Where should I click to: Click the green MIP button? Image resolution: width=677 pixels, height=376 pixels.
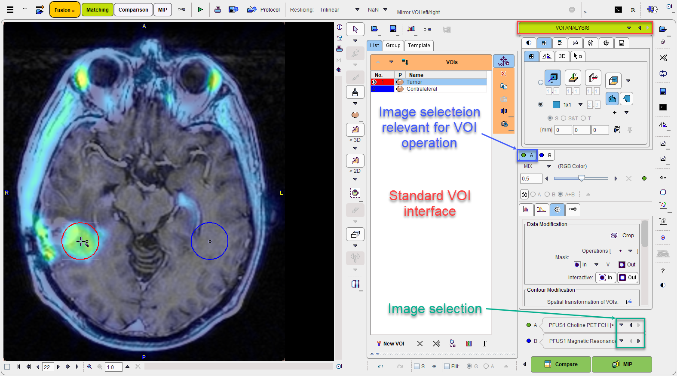(622, 364)
